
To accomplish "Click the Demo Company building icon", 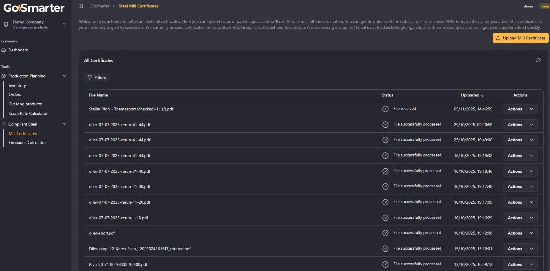I will (5, 24).
